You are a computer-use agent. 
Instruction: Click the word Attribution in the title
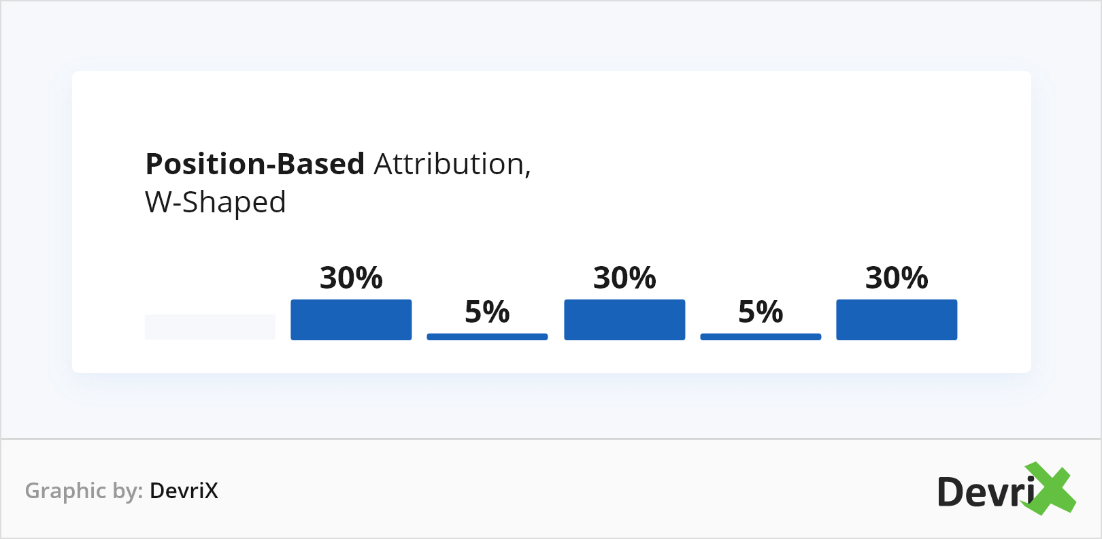coord(449,165)
